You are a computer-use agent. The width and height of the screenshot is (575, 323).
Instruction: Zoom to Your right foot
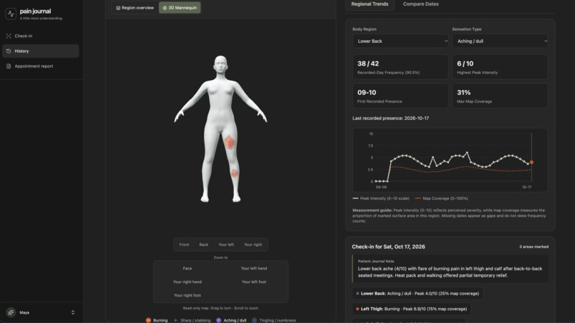click(x=188, y=295)
